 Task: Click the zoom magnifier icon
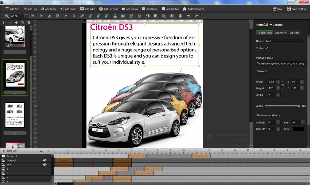[x=7, y=16]
